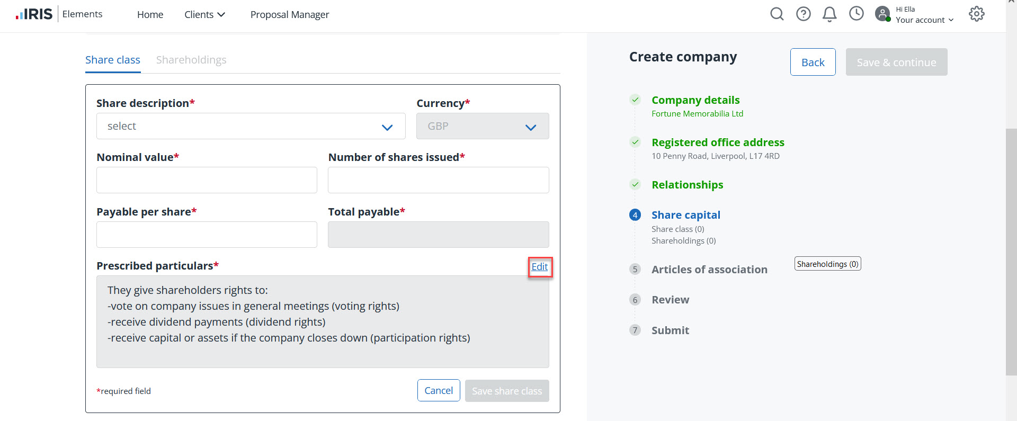The width and height of the screenshot is (1017, 421).
Task: Click the help question mark icon
Action: 803,14
